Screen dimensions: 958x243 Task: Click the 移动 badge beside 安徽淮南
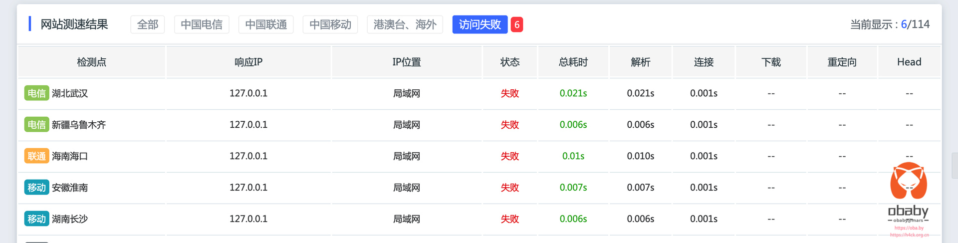[36, 188]
